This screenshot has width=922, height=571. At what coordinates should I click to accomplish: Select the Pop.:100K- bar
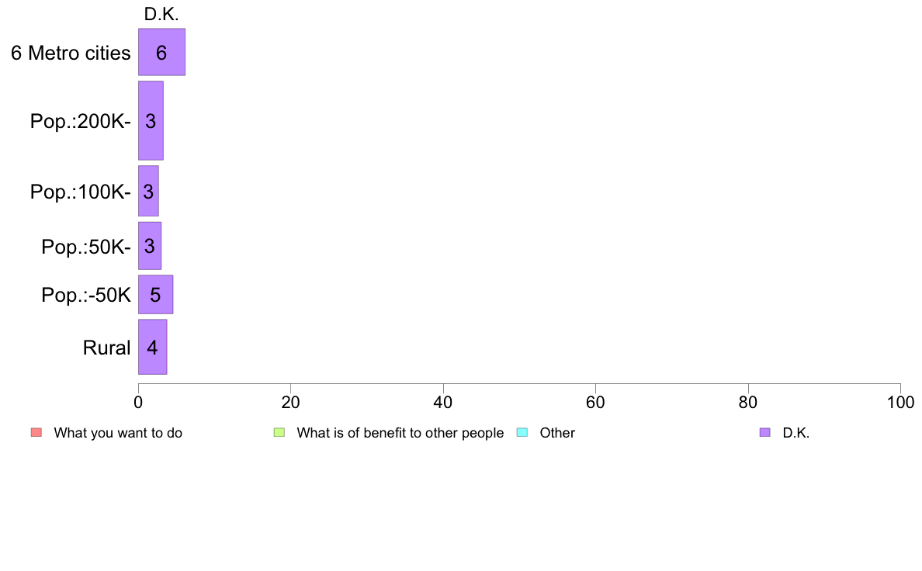pos(148,191)
